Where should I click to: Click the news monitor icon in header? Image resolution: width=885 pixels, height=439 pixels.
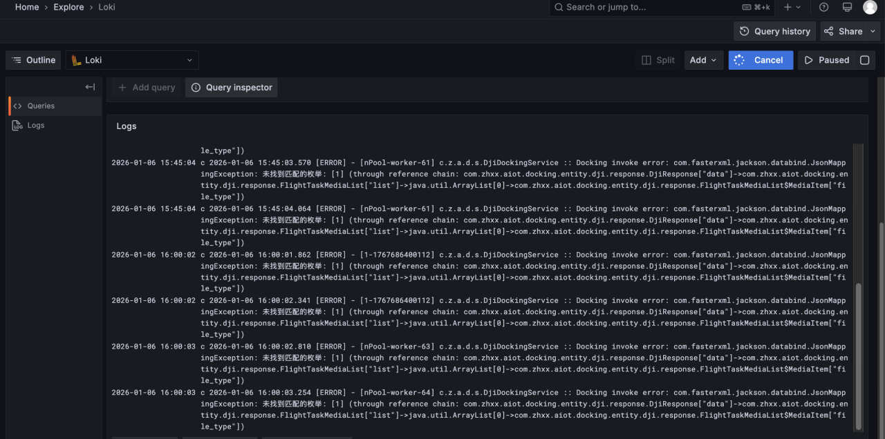pos(847,7)
